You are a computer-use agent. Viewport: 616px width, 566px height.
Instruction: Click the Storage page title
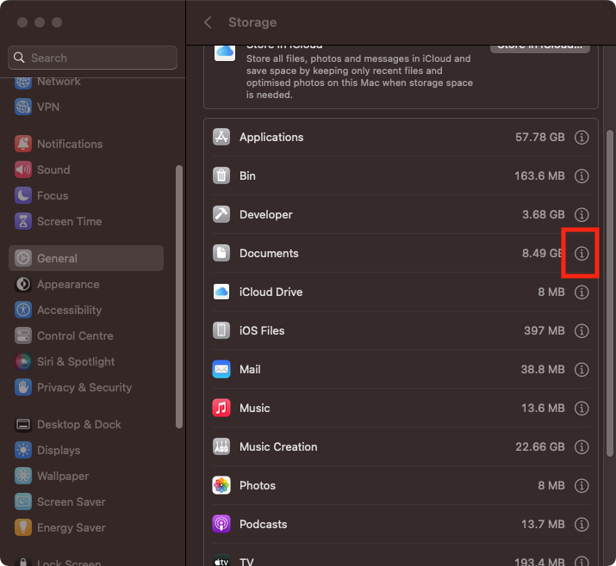coord(252,22)
